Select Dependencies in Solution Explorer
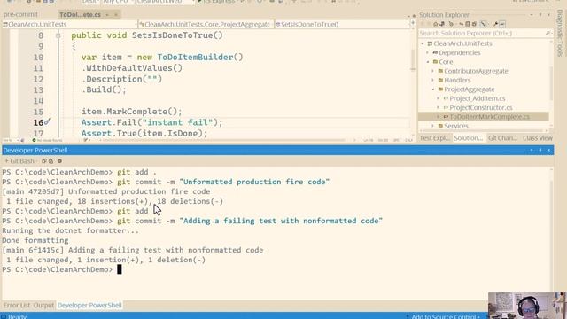Image resolution: width=567 pixels, height=319 pixels. tap(459, 53)
